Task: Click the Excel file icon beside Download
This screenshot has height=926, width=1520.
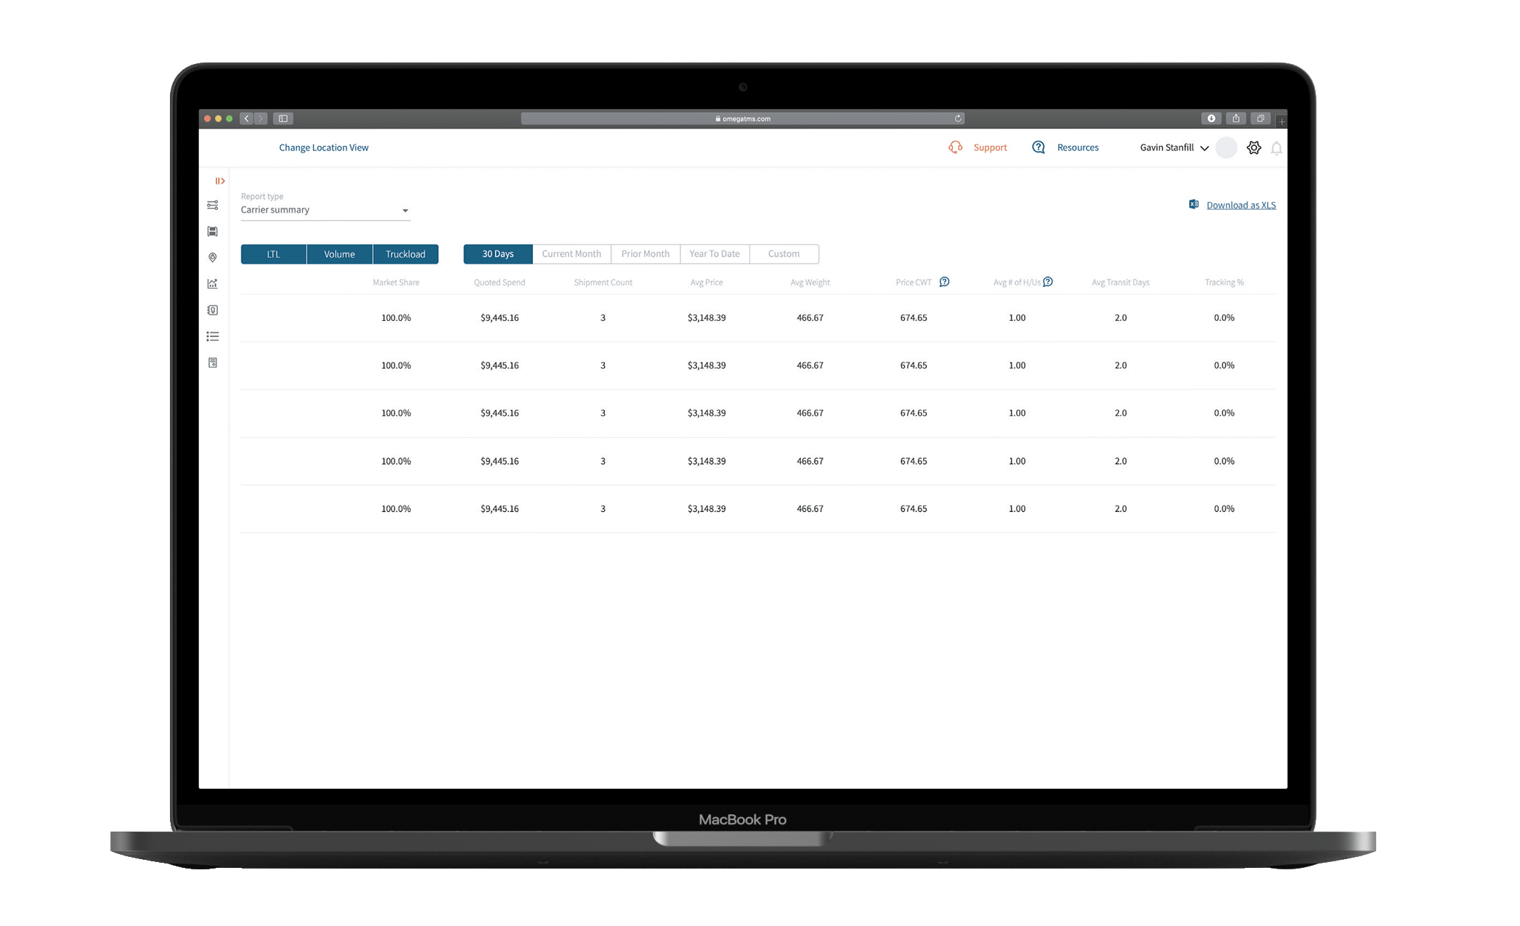Action: (1194, 205)
